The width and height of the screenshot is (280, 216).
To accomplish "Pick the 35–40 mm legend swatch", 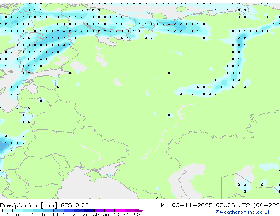I will pyautogui.click(x=110, y=210).
